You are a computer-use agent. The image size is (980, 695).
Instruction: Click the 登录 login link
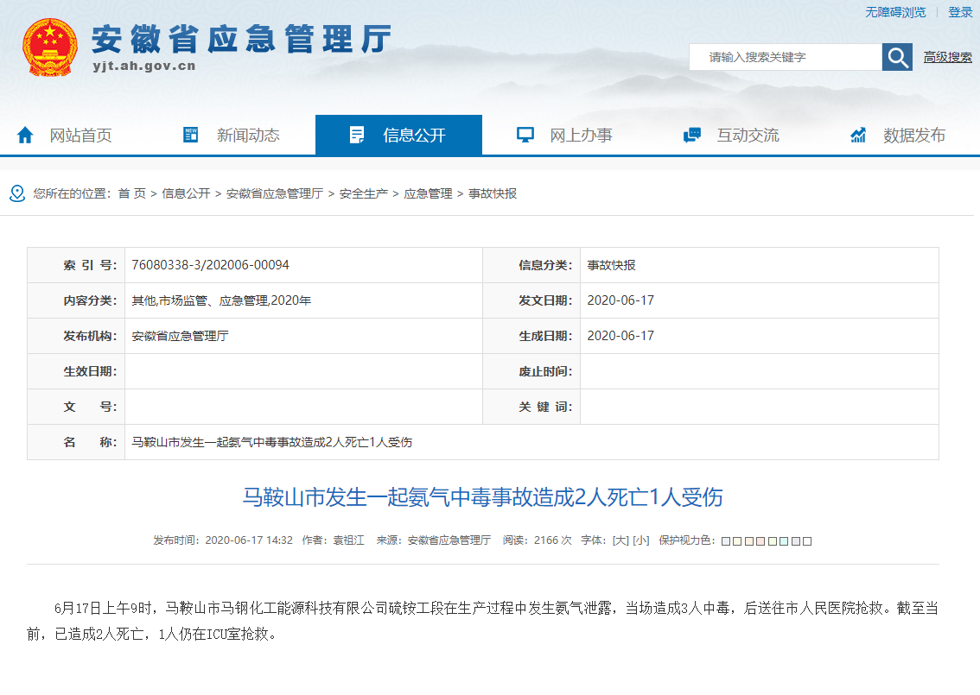point(960,12)
